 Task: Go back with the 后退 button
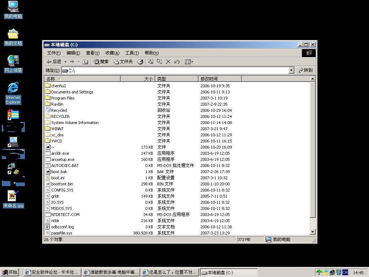pyautogui.click(x=54, y=62)
